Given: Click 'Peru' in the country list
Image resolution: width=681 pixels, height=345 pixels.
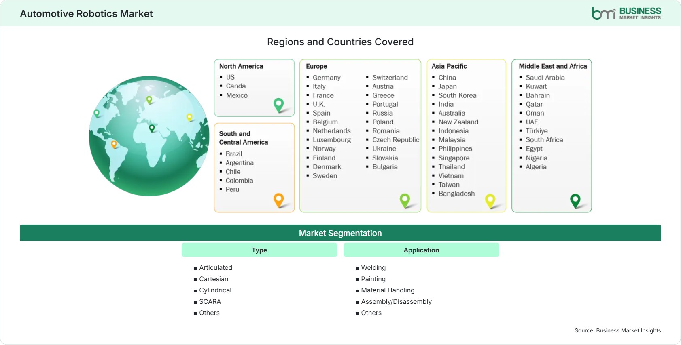Looking at the screenshot, I should (x=232, y=189).
